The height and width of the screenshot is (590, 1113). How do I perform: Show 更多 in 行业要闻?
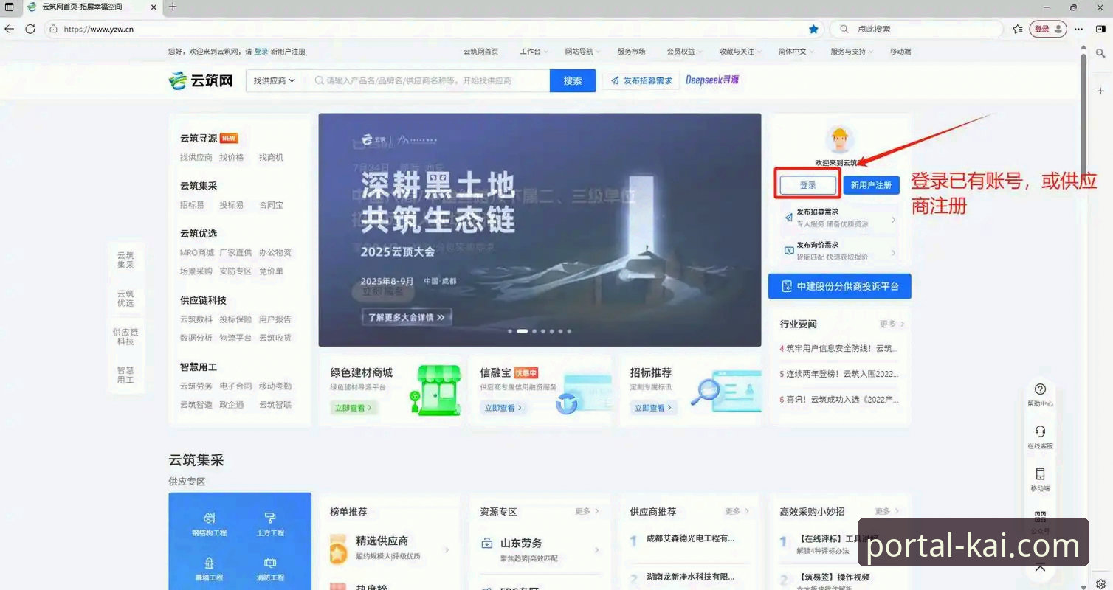892,324
